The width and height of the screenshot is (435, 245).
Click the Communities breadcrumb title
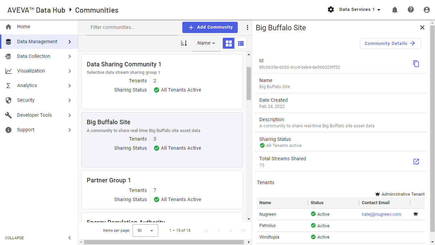pyautogui.click(x=97, y=10)
